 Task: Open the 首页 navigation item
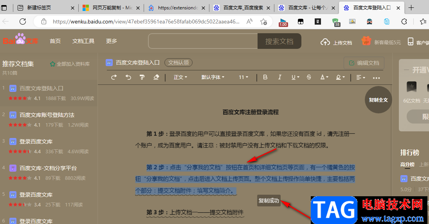(55, 41)
